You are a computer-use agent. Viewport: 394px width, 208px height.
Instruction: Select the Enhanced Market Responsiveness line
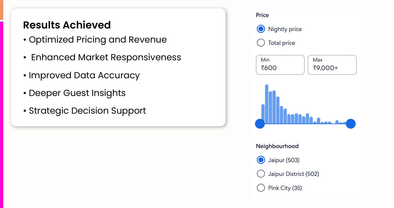point(103,58)
